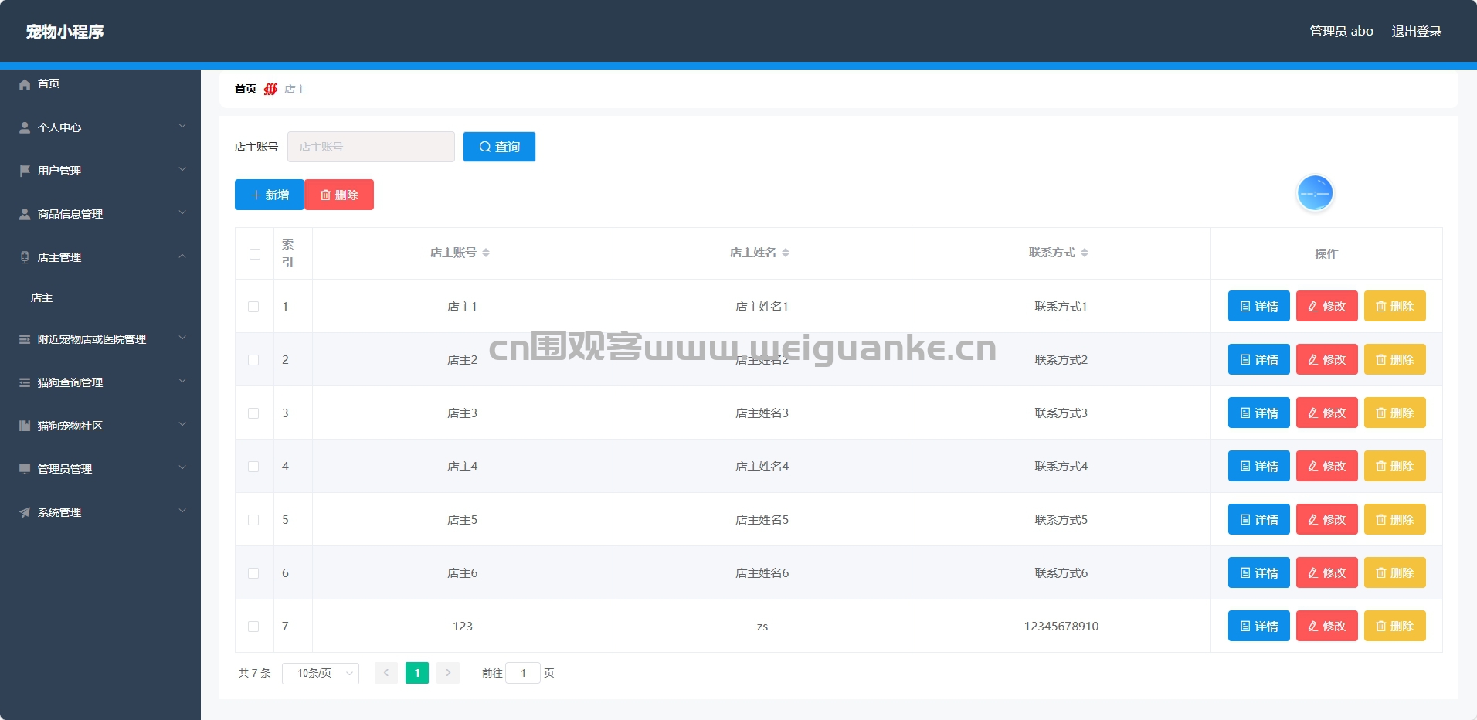Expand 管理员管理 chevron

pos(182,467)
